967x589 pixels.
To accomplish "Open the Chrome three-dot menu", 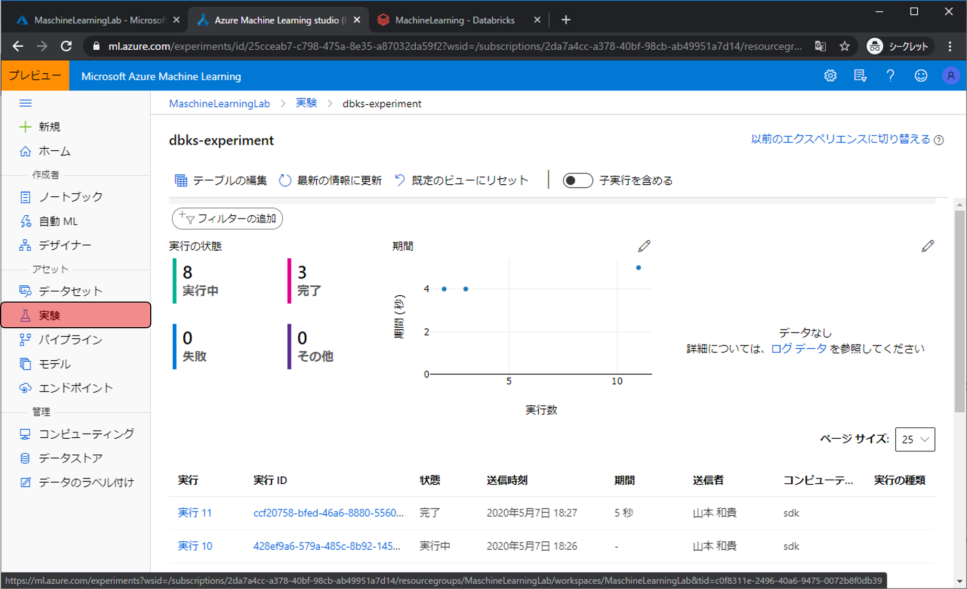I will click(950, 47).
